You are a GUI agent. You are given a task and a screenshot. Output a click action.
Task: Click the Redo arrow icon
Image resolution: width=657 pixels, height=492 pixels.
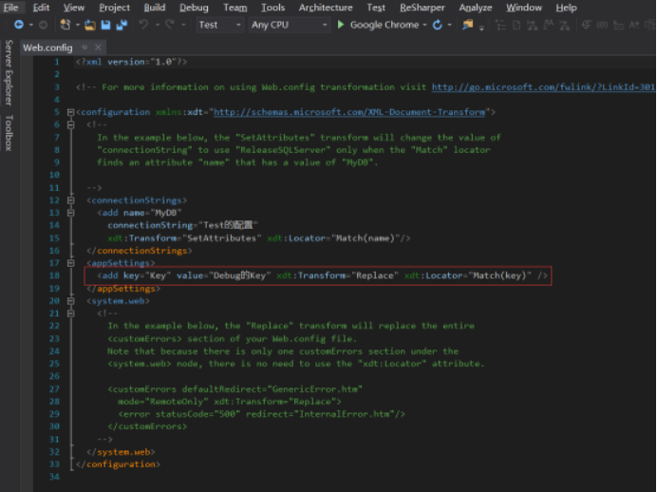point(170,25)
